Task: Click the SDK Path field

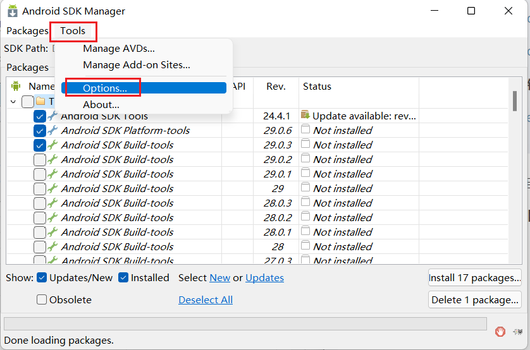Action: 54,49
